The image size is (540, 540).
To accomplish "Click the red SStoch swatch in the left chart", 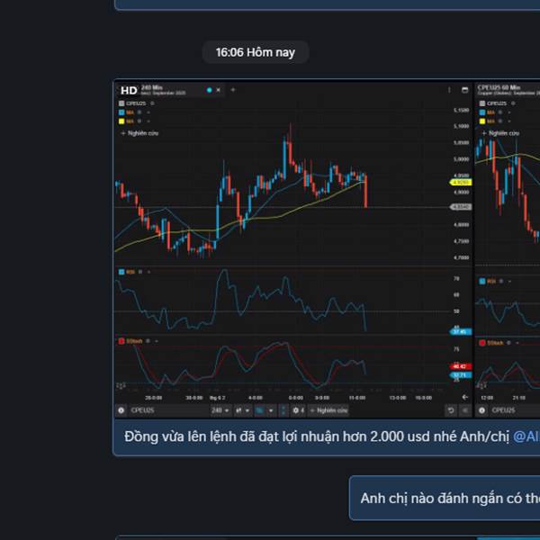I will pos(121,341).
